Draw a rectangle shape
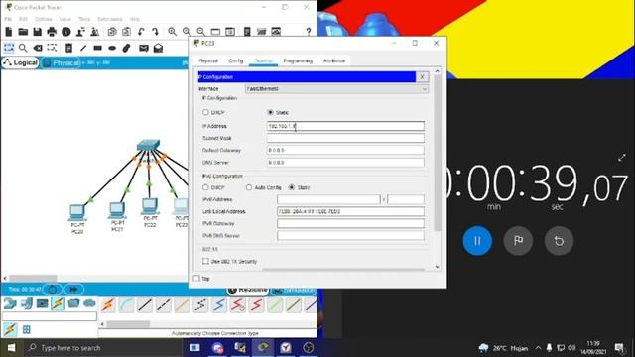The image size is (635, 357). (97, 48)
